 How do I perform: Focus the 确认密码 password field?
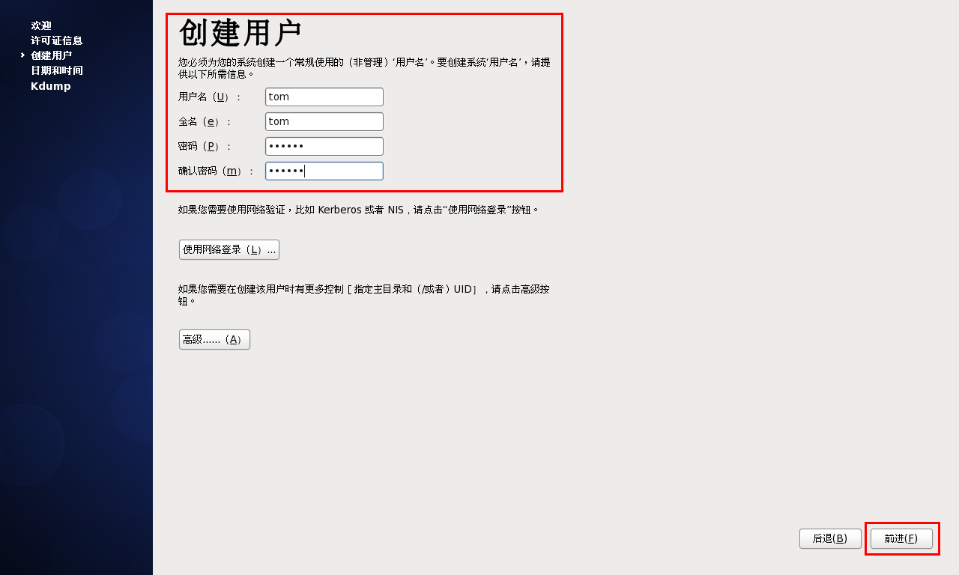[x=324, y=171]
